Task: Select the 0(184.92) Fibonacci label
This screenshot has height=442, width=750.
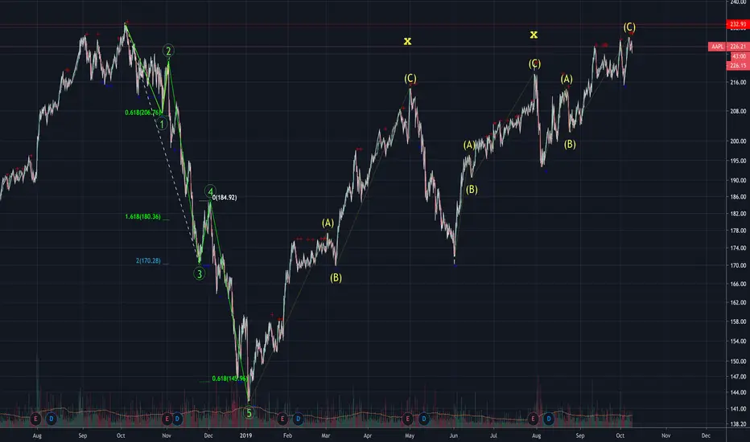Action: pyautogui.click(x=225, y=198)
